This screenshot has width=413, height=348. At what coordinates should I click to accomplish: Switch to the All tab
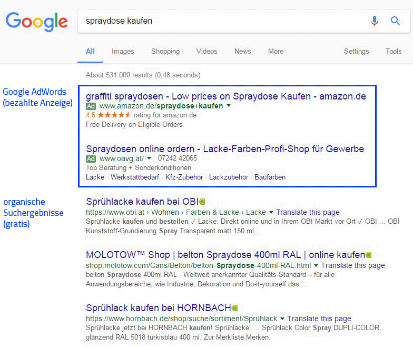pos(91,52)
